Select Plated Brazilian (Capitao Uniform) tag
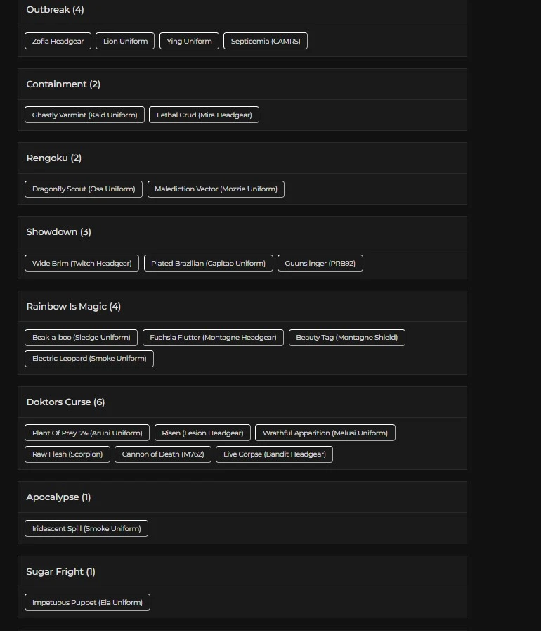Screen dimensions: 541x631 208,264
